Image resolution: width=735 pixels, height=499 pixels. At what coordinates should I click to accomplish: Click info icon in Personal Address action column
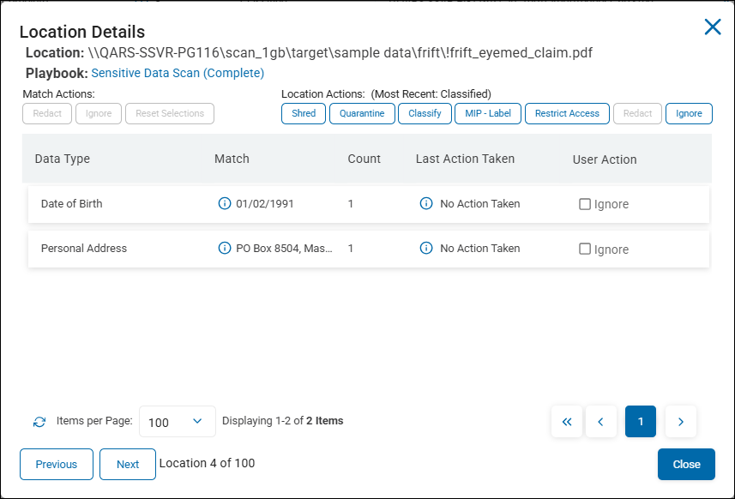pos(425,249)
